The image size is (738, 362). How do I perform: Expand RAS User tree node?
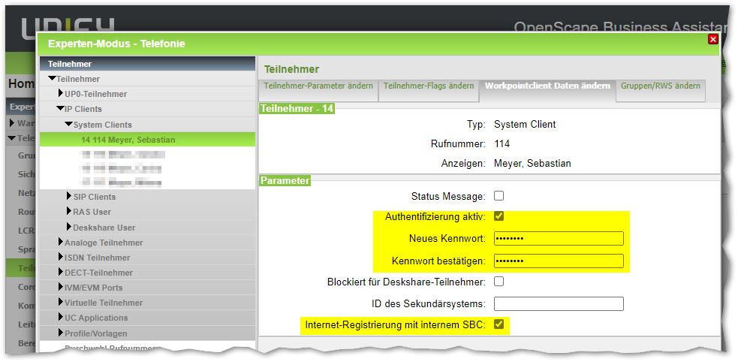[x=70, y=211]
